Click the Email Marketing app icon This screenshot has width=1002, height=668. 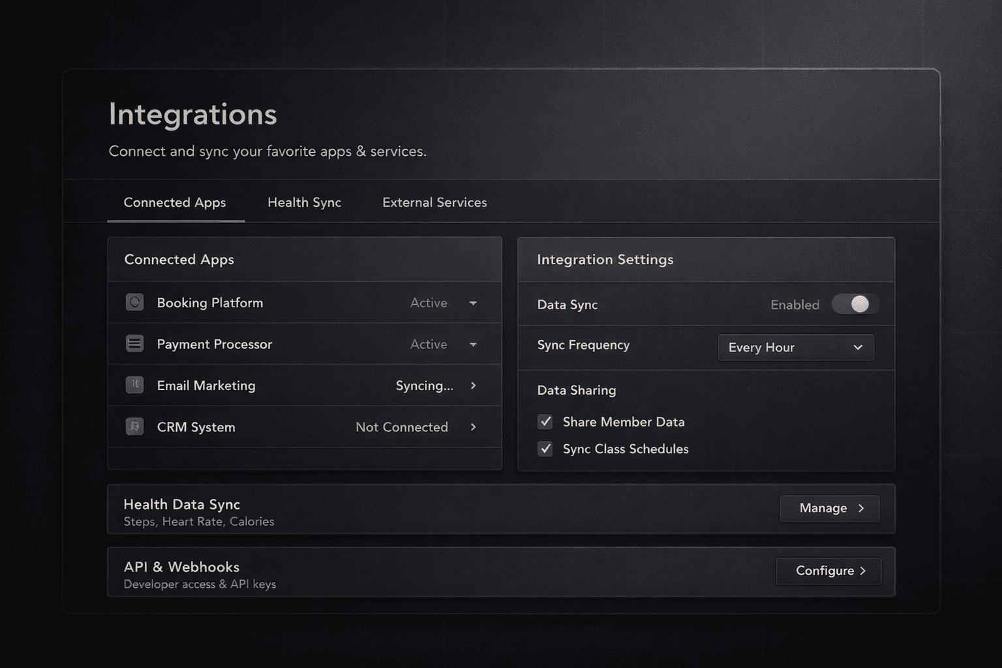134,385
